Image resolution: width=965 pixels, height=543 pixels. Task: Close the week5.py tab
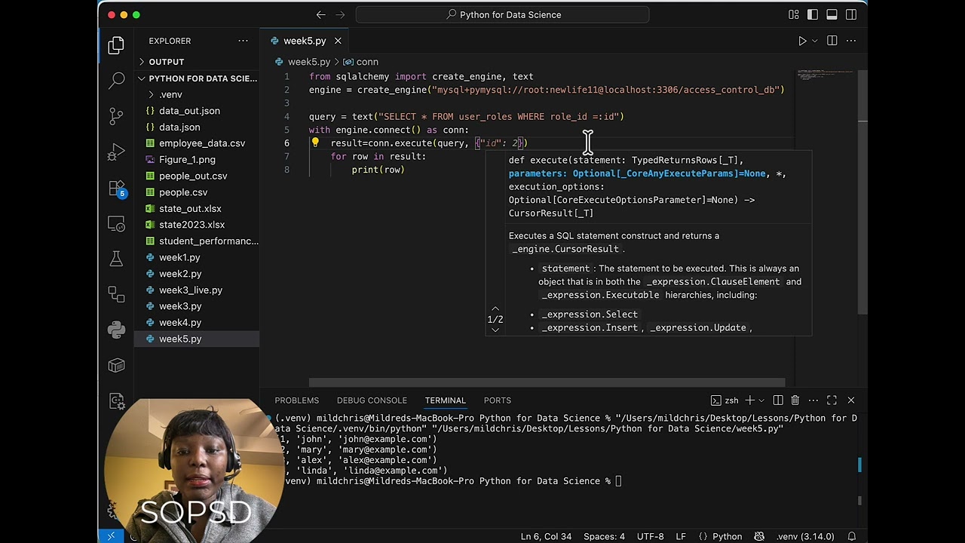tap(338, 41)
